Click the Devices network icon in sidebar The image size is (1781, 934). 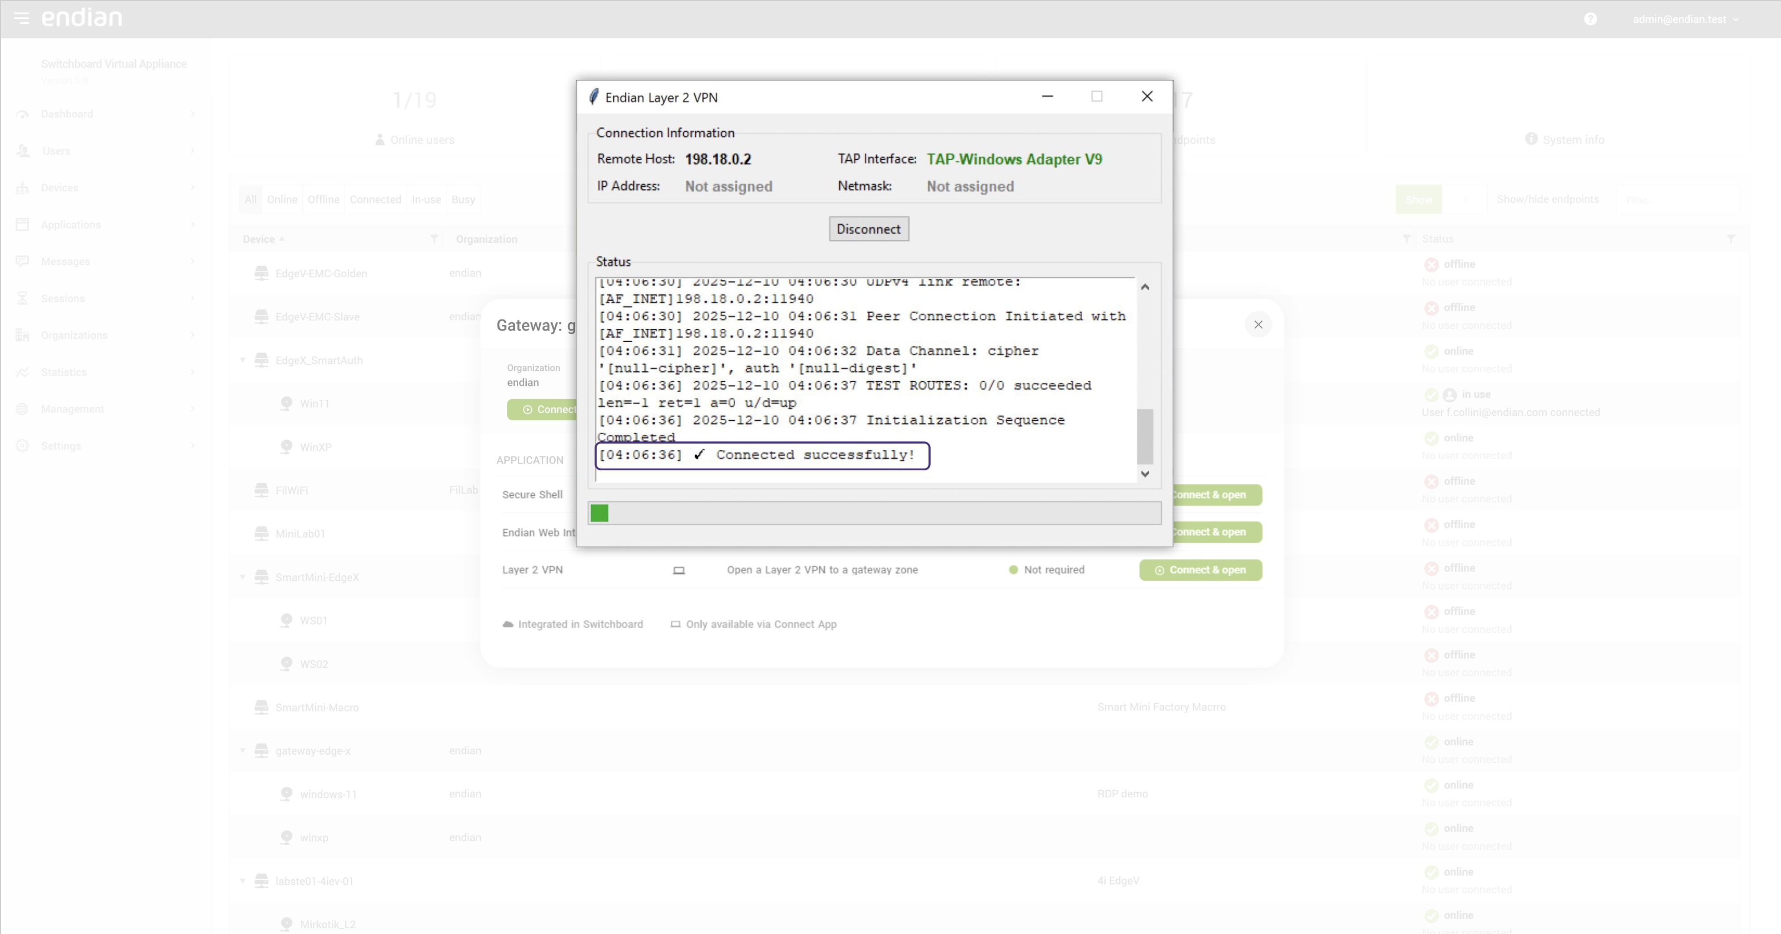[22, 188]
